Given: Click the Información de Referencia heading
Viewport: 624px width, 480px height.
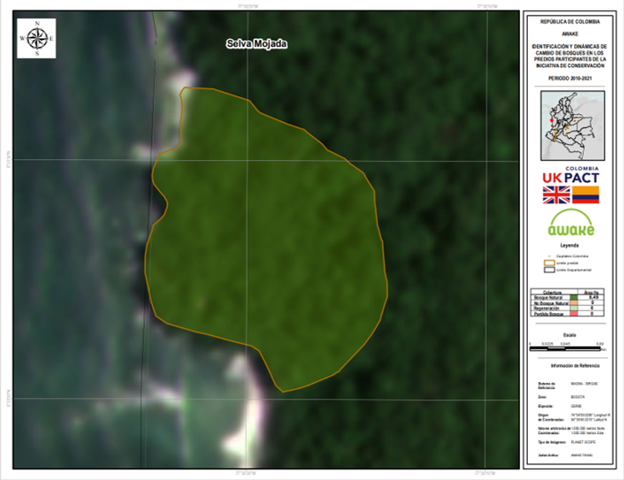Looking at the screenshot, I should (x=575, y=366).
